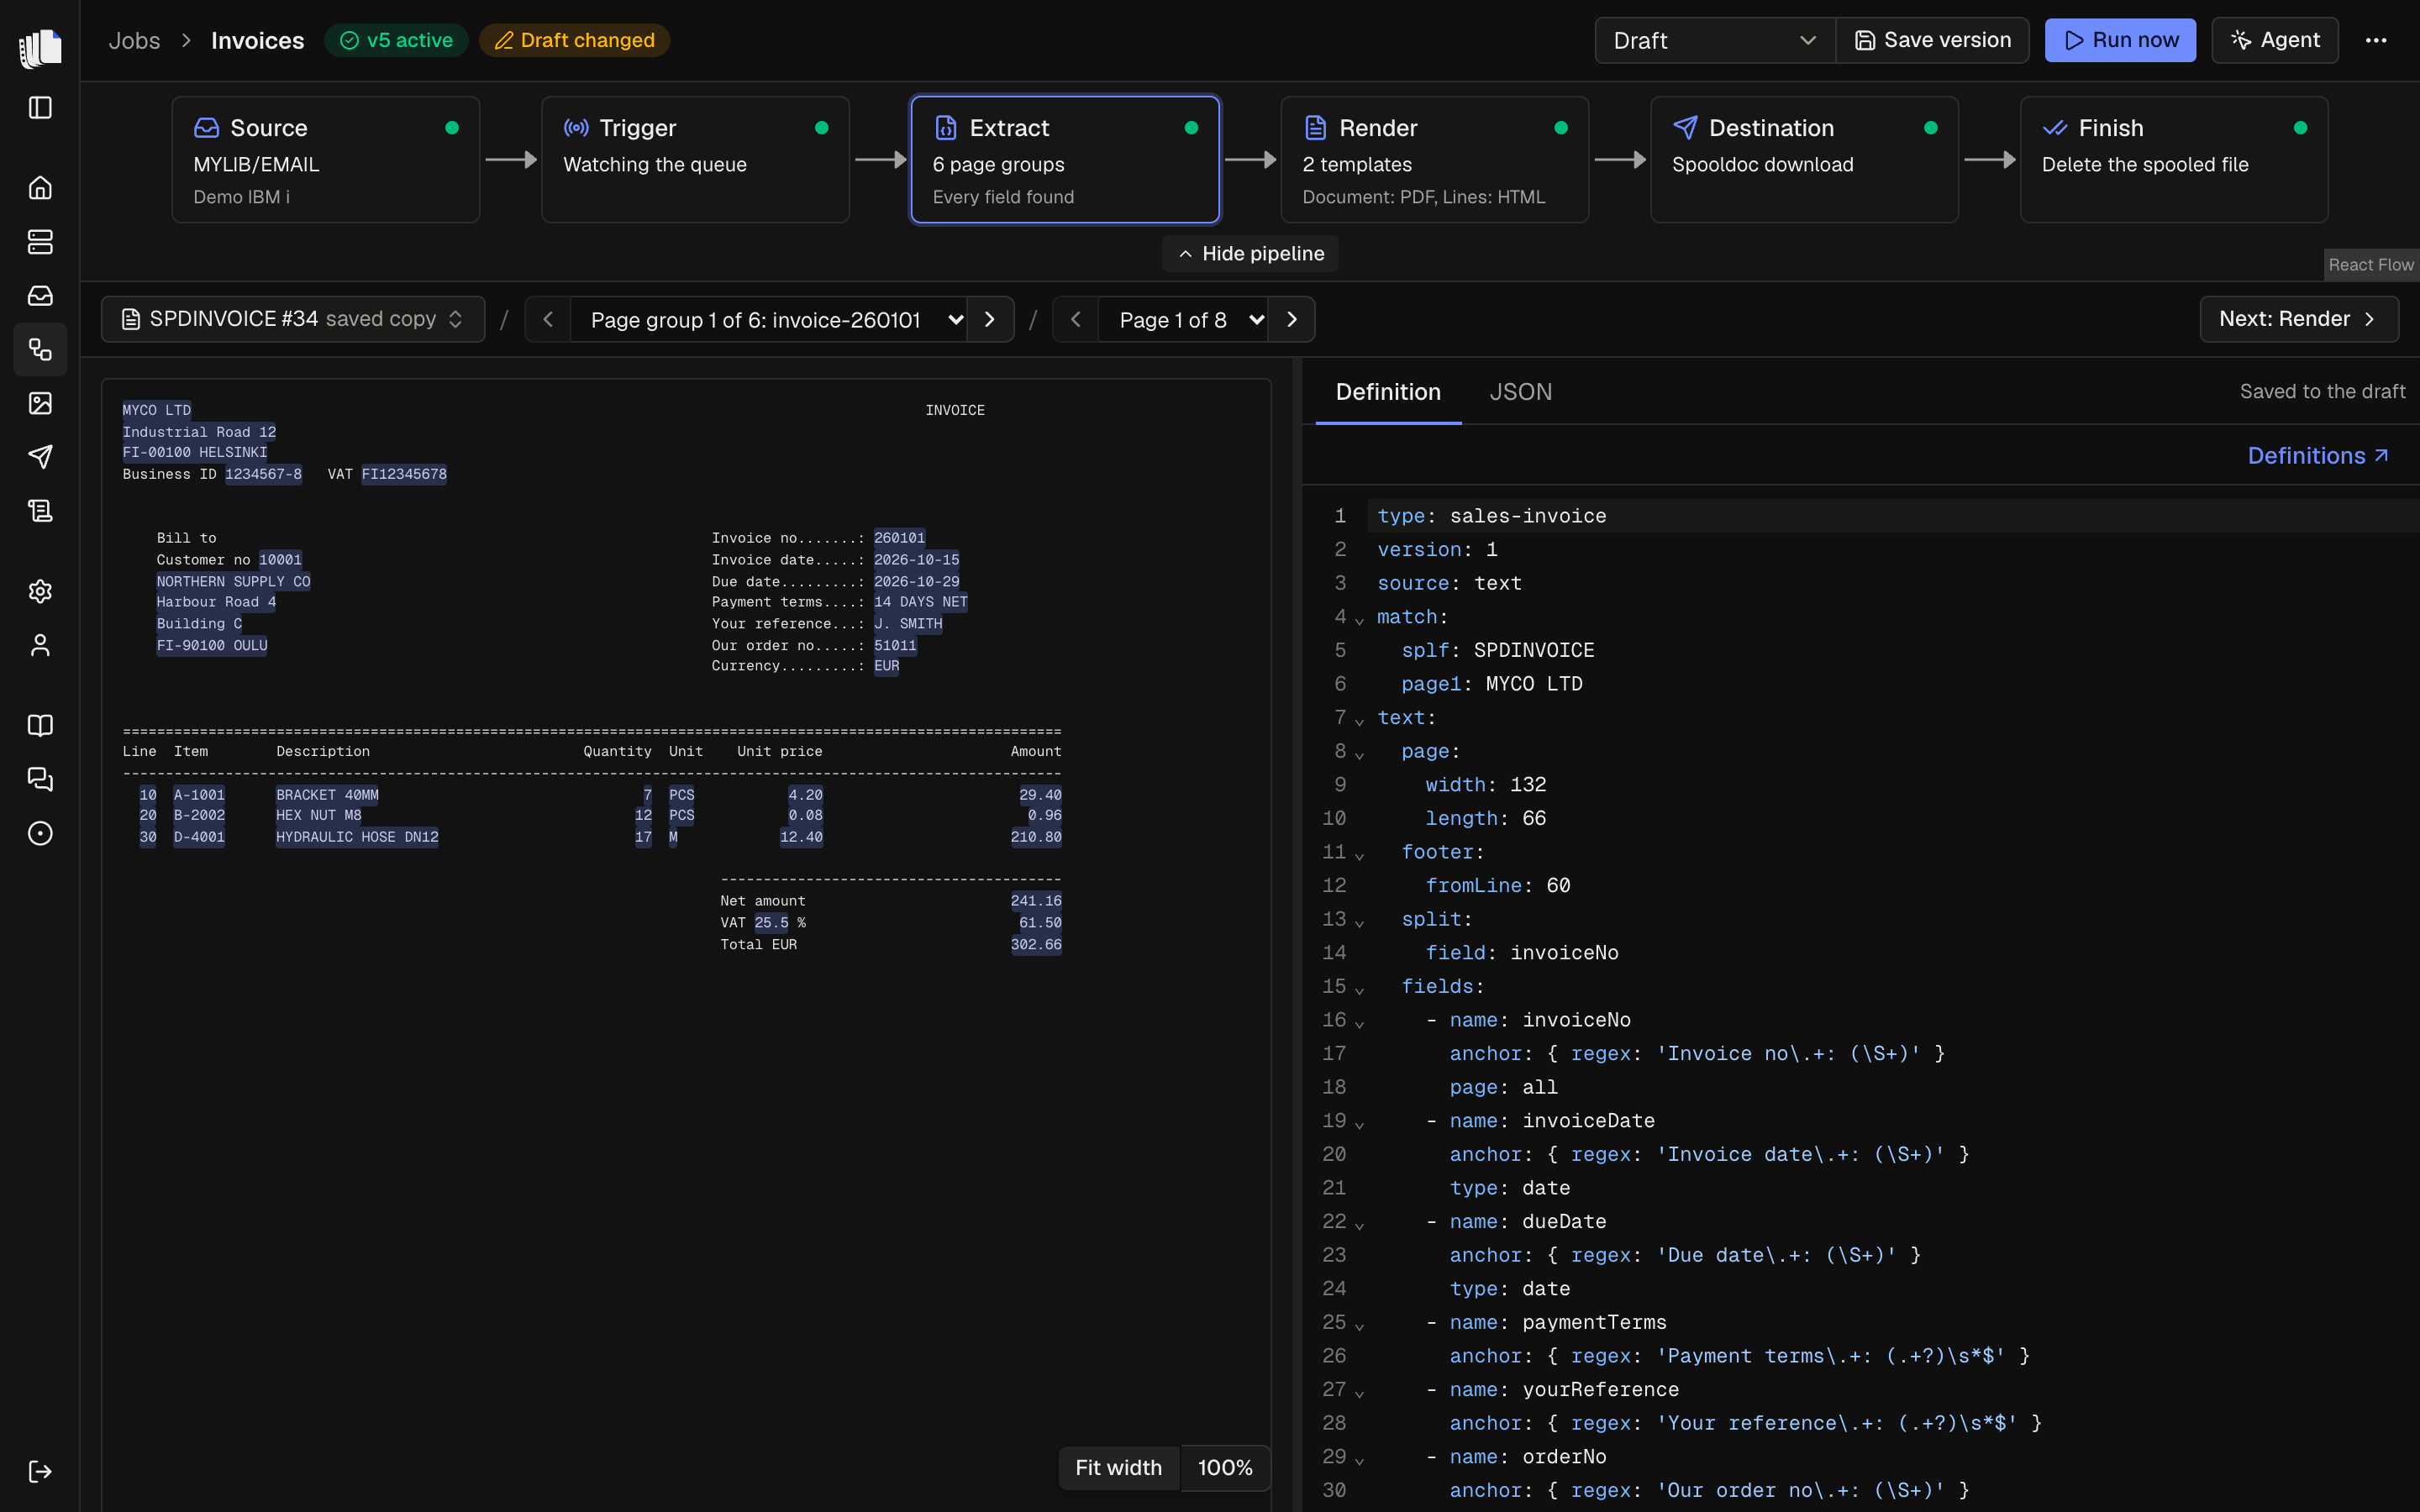The width and height of the screenshot is (2420, 1512).
Task: Go to previous page arrow
Action: (x=1076, y=319)
